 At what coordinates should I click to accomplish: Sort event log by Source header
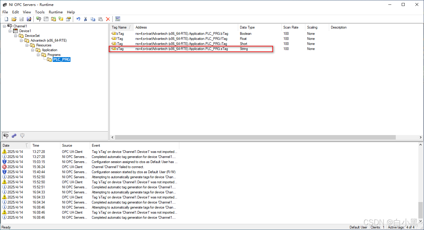pyautogui.click(x=75, y=145)
